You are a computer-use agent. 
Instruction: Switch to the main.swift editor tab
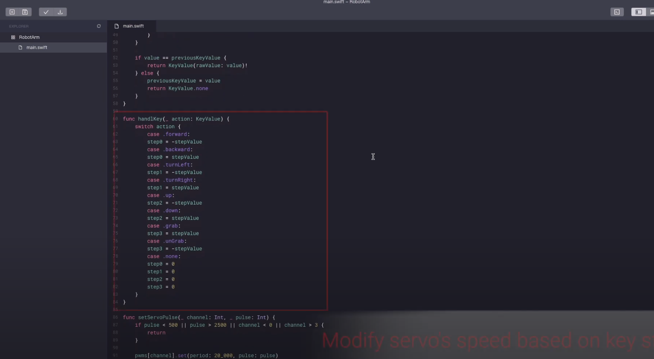132,26
